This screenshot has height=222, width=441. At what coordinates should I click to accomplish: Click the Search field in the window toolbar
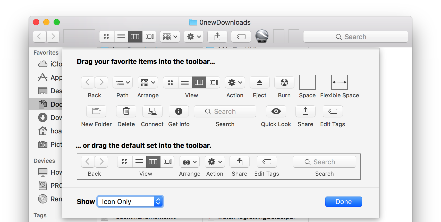(355, 37)
